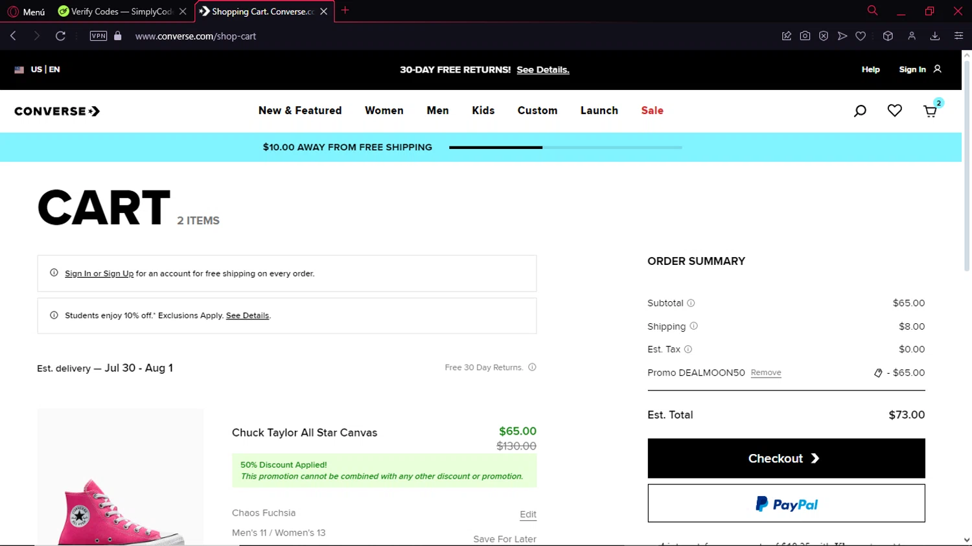
Task: Click Free 30 Day Returns info icon
Action: tap(532, 367)
